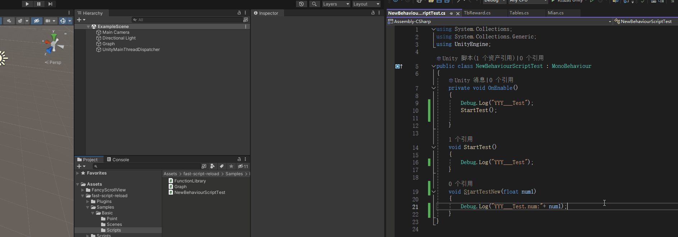Image resolution: width=678 pixels, height=237 pixels.
Task: Toggle scene visibility hidden-eye button
Action: [x=36, y=21]
